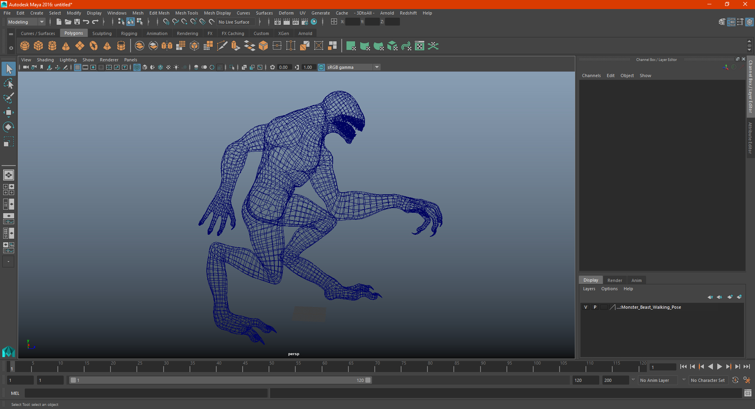The height and width of the screenshot is (409, 755).
Task: Toggle smooth shade all in the viewport
Action: (145, 67)
